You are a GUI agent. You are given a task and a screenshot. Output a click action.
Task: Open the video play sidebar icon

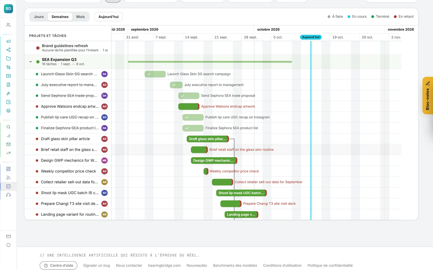point(8,76)
